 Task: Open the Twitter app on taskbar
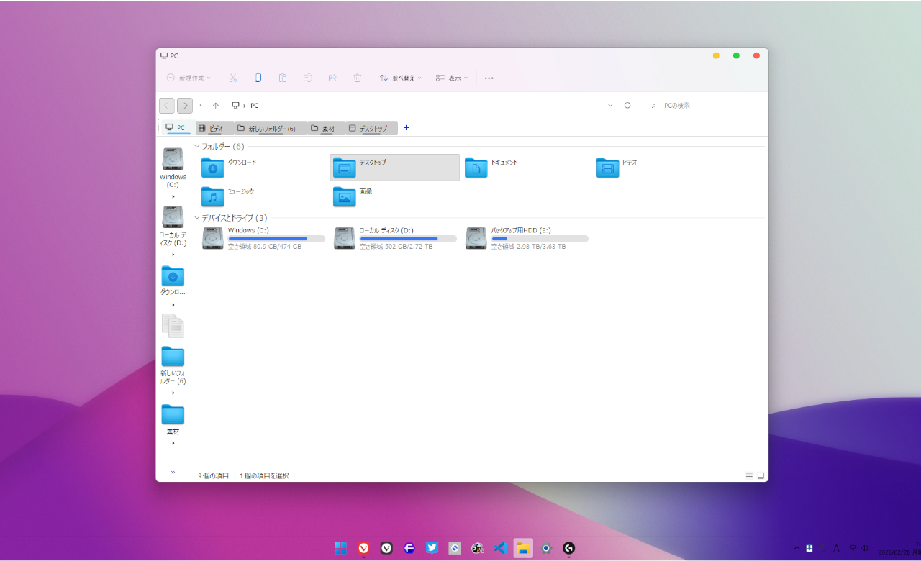(432, 548)
